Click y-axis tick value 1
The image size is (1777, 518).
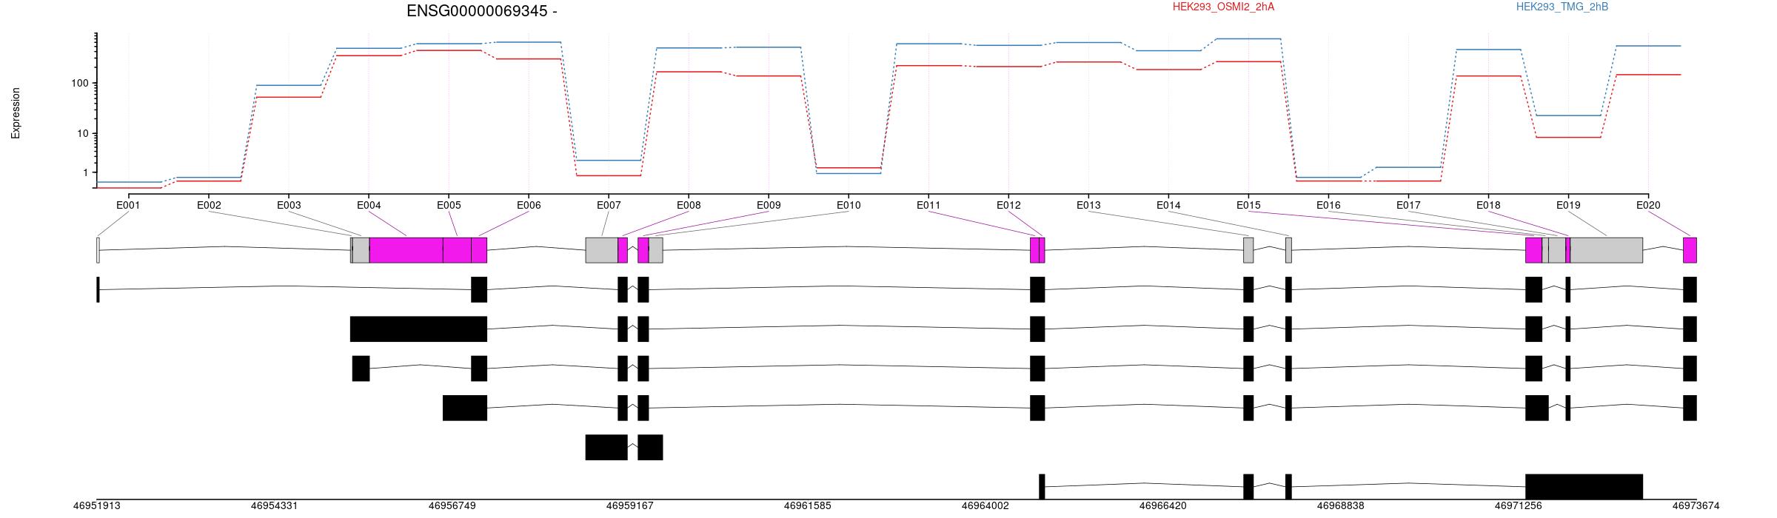86,172
